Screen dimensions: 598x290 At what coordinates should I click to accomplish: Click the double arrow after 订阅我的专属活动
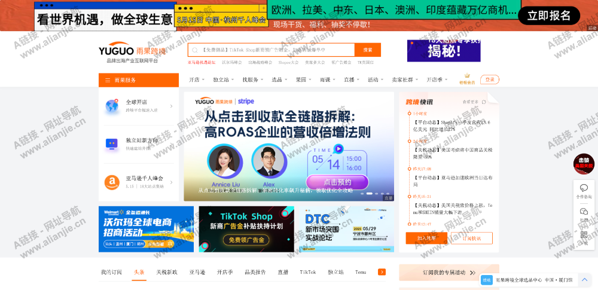472,273
